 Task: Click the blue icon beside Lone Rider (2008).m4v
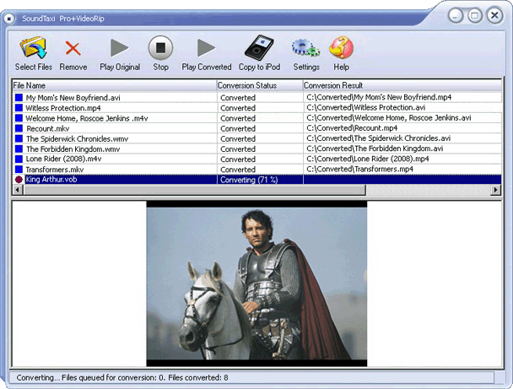[19, 159]
